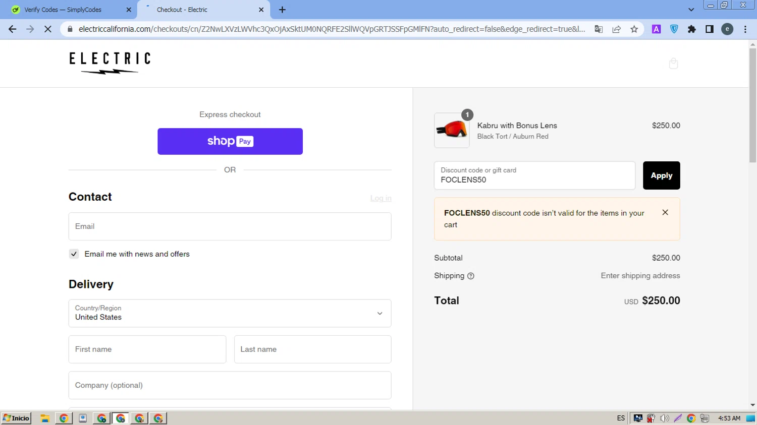View site security lock info
The height and width of the screenshot is (425, 757).
click(70, 29)
